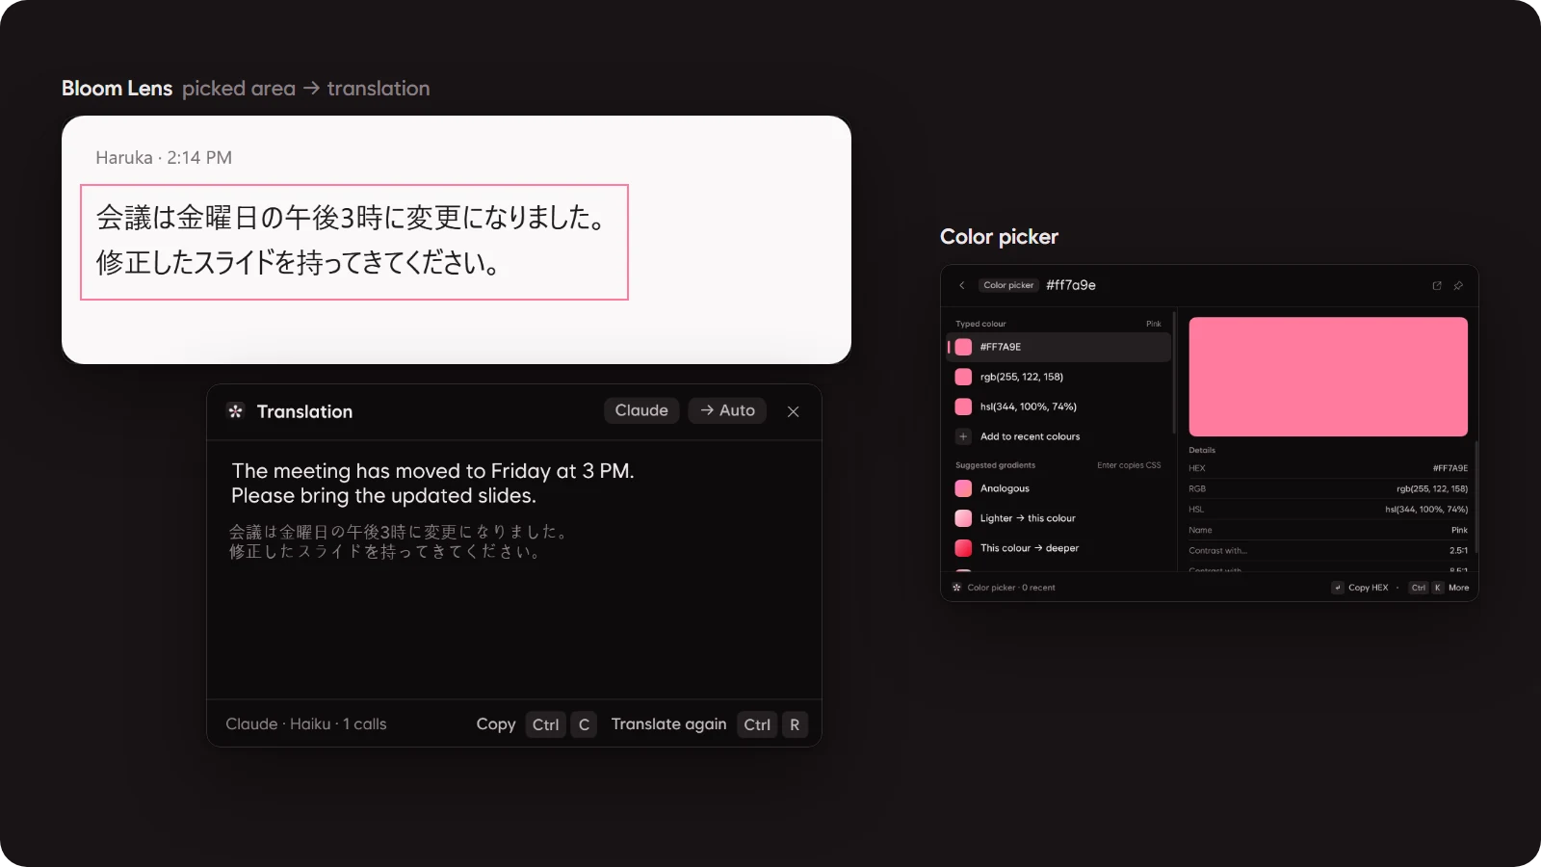
Task: Click 'Color picker · 0 recent' status text
Action: click(x=1011, y=588)
